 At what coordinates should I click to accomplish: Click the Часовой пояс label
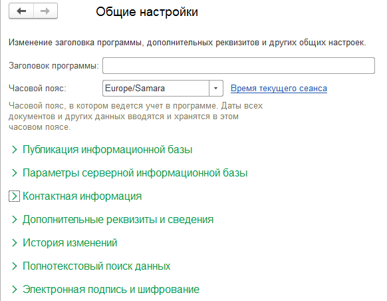click(x=37, y=88)
